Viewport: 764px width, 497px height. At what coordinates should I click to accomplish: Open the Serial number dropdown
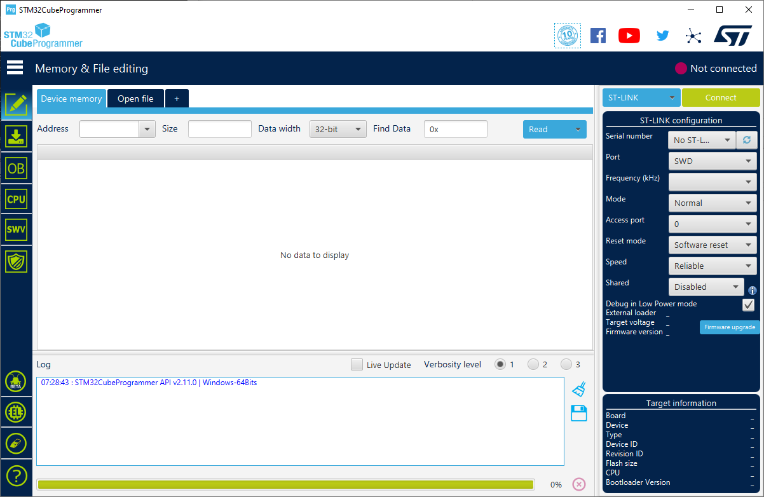tap(701, 140)
